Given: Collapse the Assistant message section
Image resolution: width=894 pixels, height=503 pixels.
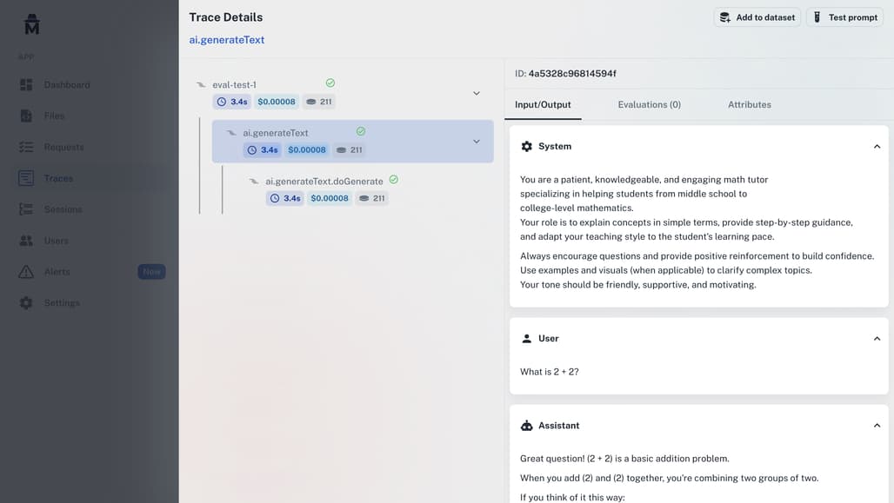Looking at the screenshot, I should tap(877, 426).
